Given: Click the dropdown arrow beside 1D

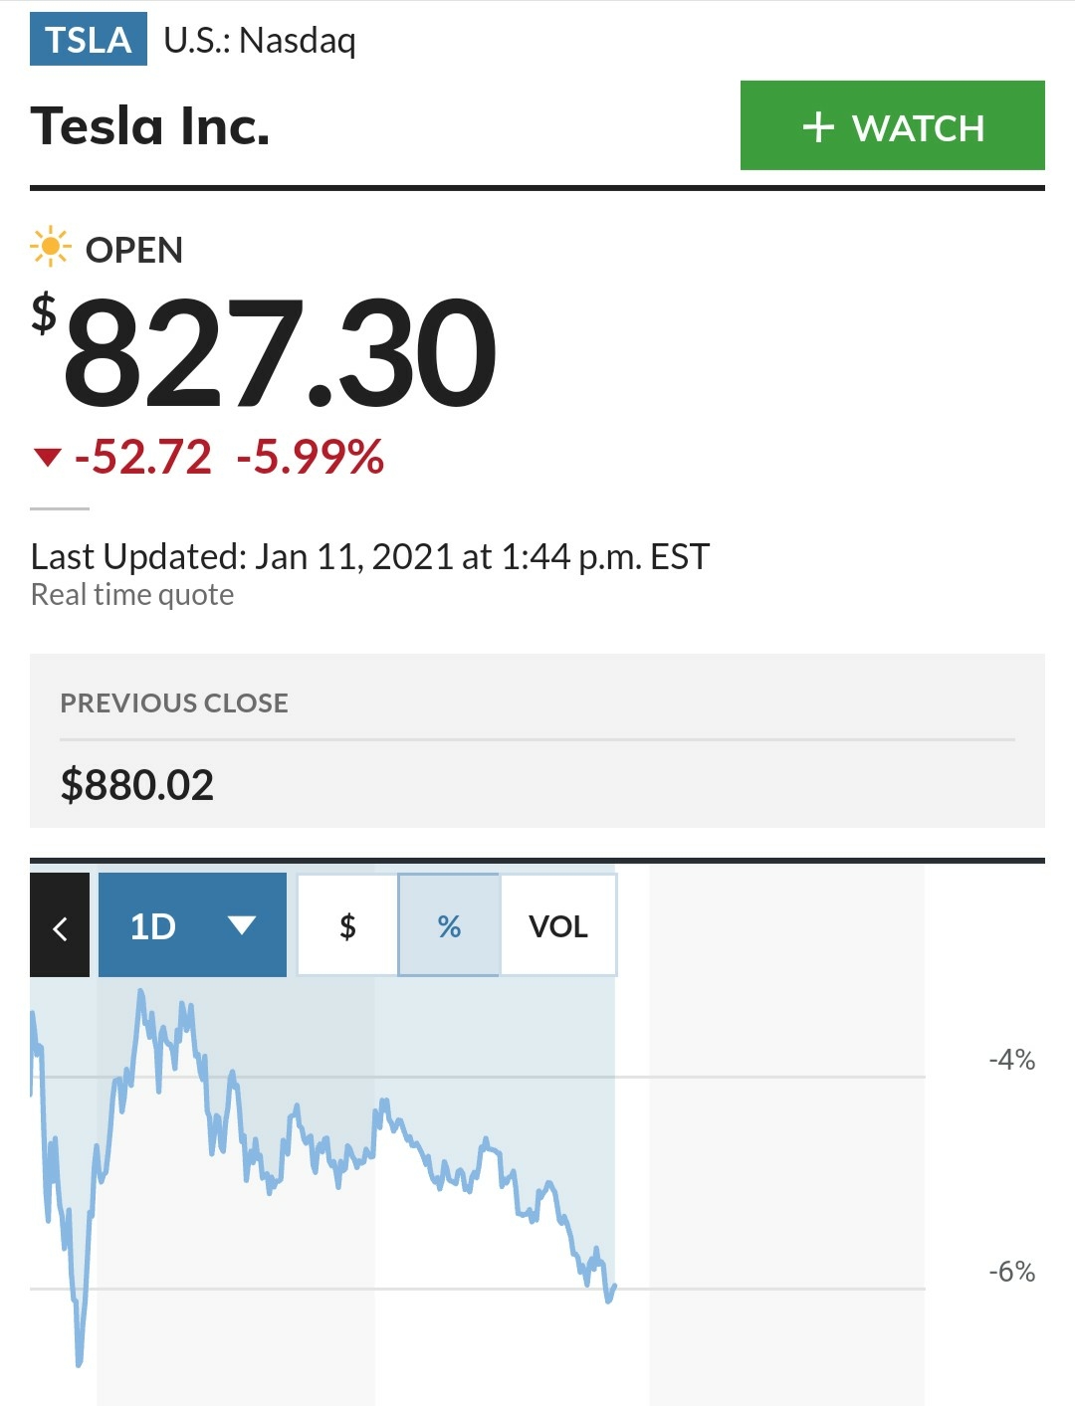Looking at the screenshot, I should pyautogui.click(x=242, y=925).
